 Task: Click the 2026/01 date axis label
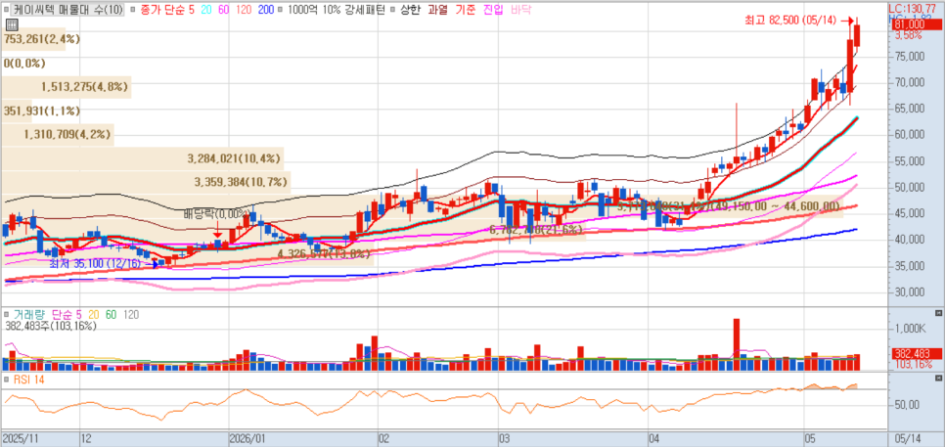(x=247, y=440)
